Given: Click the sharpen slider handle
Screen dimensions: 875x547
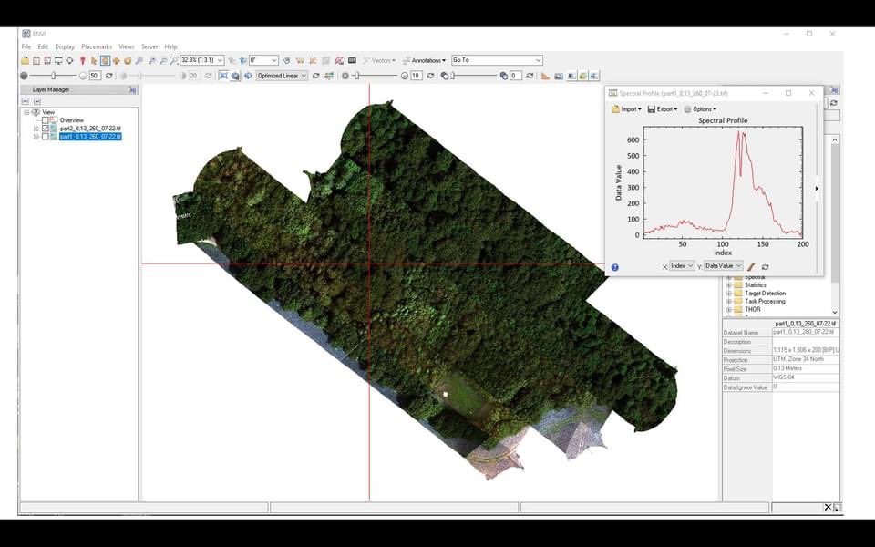Looking at the screenshot, I should [x=357, y=76].
